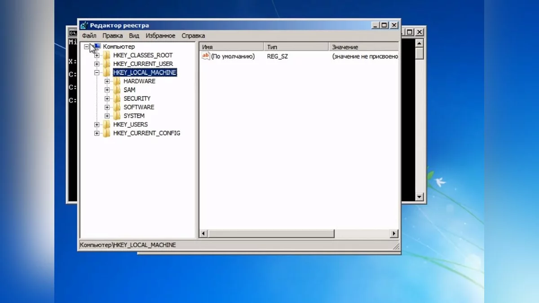This screenshot has width=539, height=303.
Task: Collapse the Computer root node
Action: pyautogui.click(x=87, y=47)
